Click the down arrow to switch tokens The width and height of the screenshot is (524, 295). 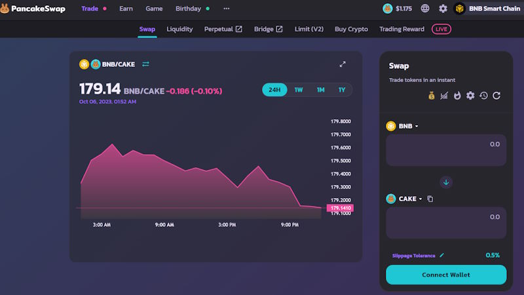pyautogui.click(x=446, y=182)
